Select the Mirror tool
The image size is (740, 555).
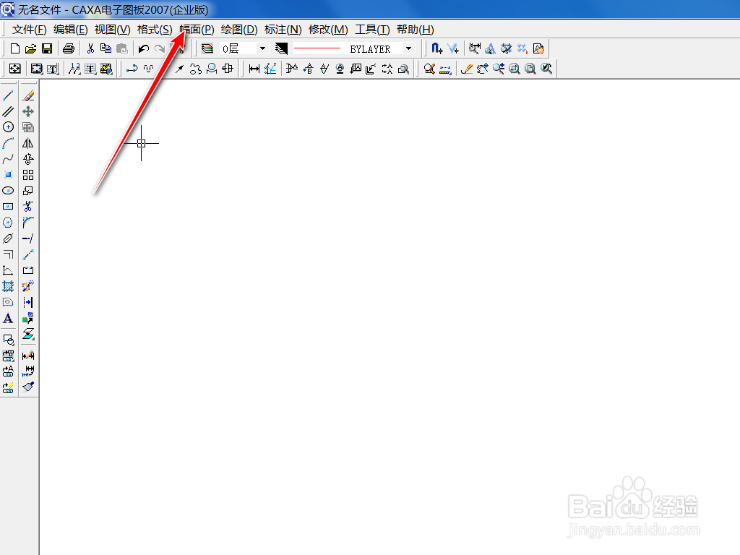(x=28, y=144)
